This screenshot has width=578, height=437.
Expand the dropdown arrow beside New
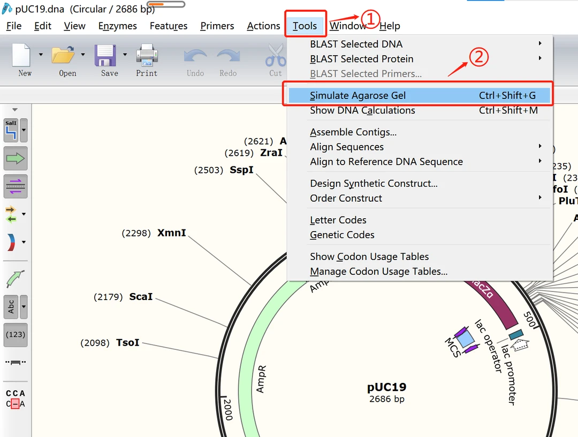tap(41, 55)
